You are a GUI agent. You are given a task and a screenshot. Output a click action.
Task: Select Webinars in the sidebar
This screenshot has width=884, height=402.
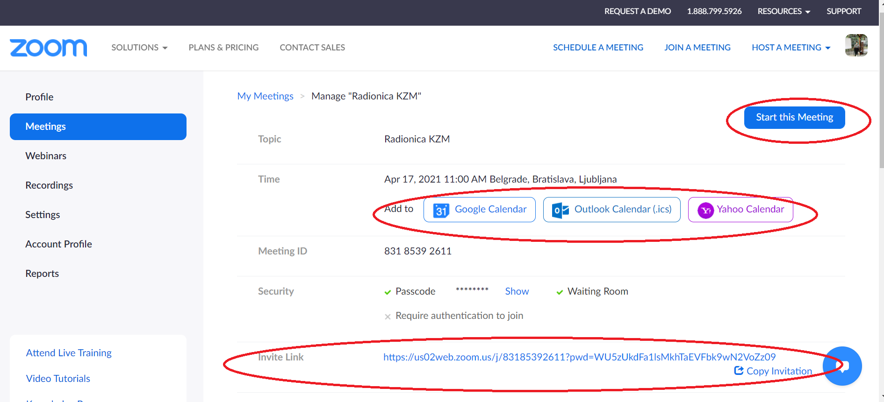(x=98, y=156)
